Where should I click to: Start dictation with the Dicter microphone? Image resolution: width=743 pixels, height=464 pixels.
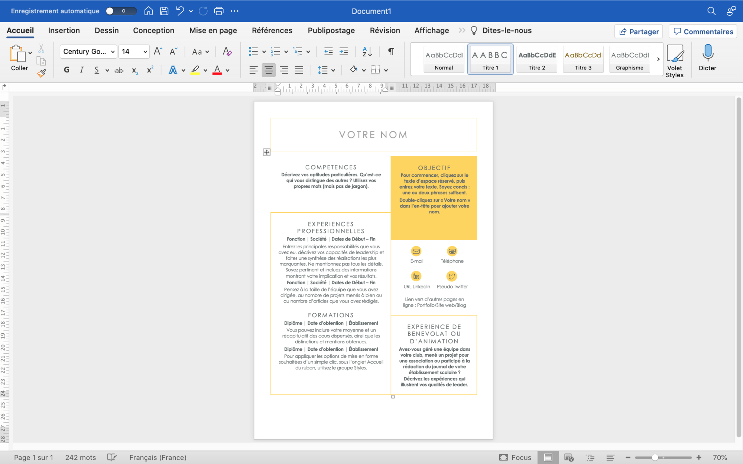pyautogui.click(x=707, y=58)
